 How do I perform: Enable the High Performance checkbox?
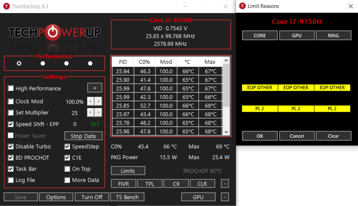click(x=11, y=88)
